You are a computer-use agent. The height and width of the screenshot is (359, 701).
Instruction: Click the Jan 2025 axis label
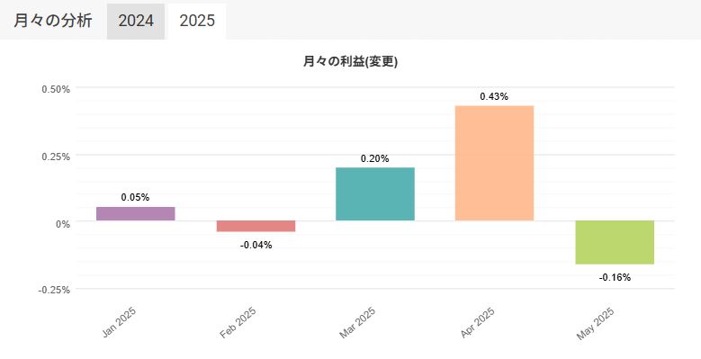(119, 322)
